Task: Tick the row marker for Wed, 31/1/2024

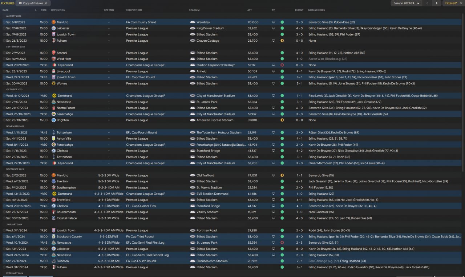Action: [x=4, y=267]
